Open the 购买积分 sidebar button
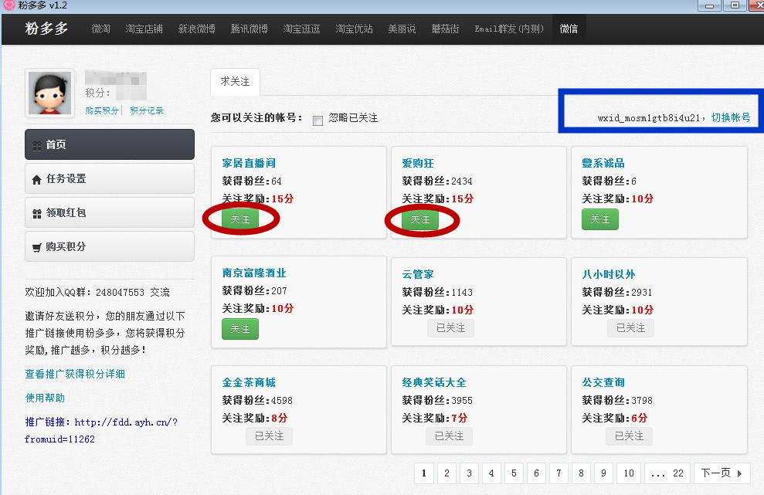This screenshot has height=495, width=764. pyautogui.click(x=110, y=246)
